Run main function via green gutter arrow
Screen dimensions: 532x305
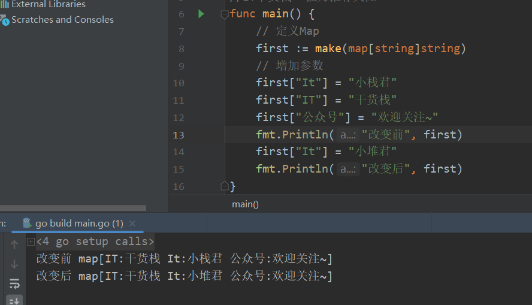point(201,14)
